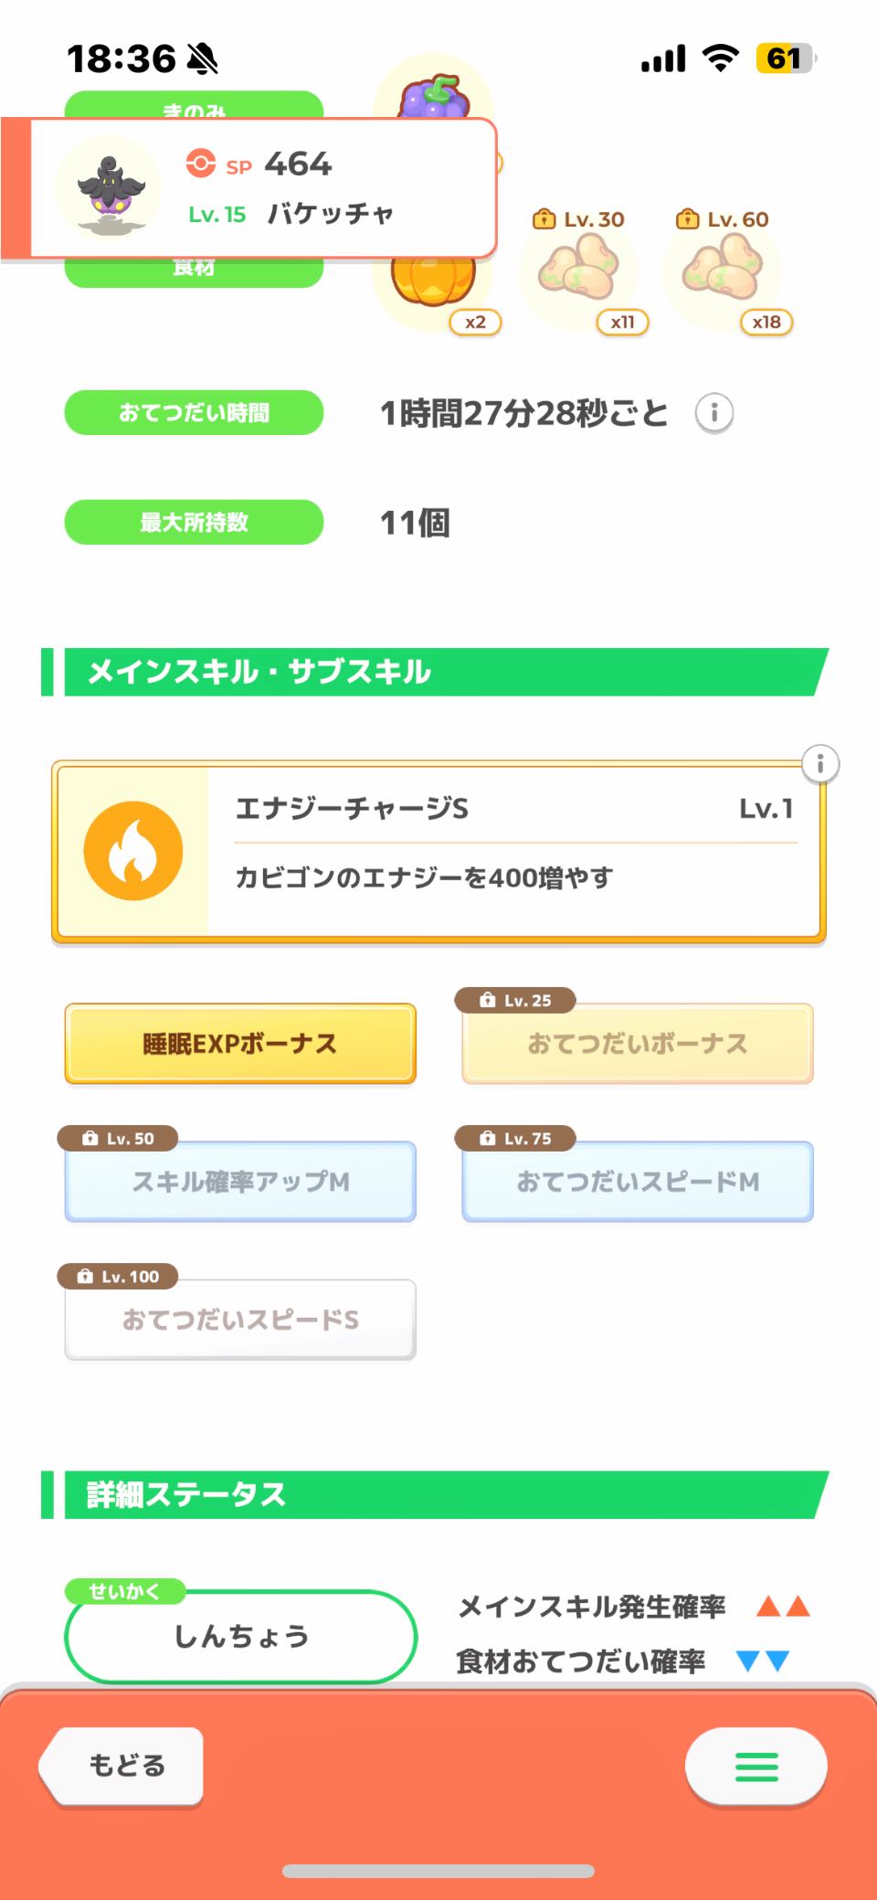This screenshot has height=1900, width=877.
Task: Tap the blue down arrows for ingredient rate
Action: click(763, 1661)
